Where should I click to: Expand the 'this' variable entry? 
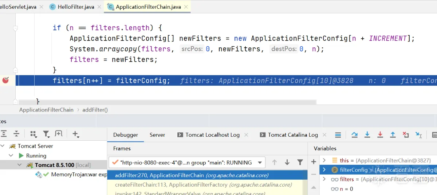point(324,160)
